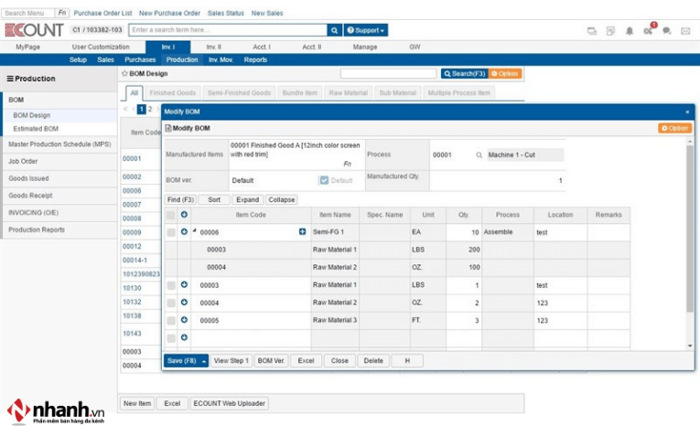The image size is (700, 437).
Task: Open notifications bell icon
Action: point(630,31)
